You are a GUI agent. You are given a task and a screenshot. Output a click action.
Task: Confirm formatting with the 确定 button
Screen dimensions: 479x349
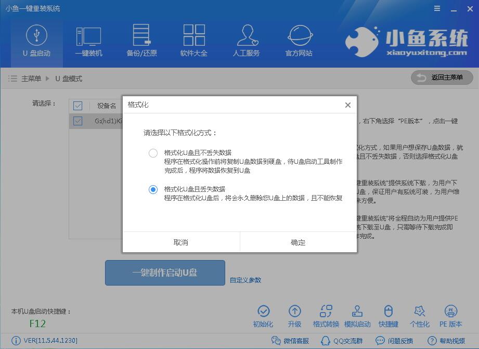coord(298,242)
